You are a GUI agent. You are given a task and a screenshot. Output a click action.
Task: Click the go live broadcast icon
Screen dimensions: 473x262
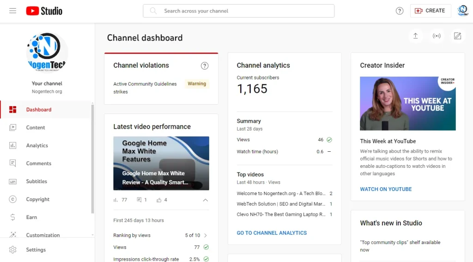(437, 36)
